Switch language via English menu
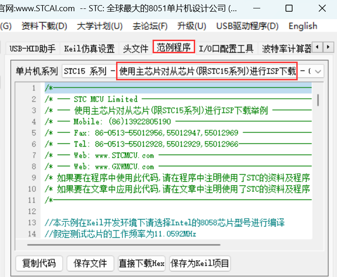This screenshot has width=337, height=277. pos(303,26)
